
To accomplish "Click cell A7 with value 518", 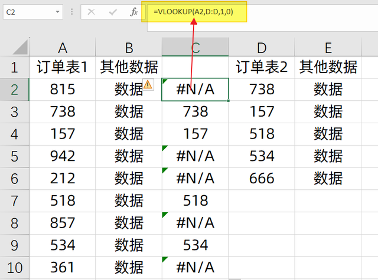I will pos(63,200).
